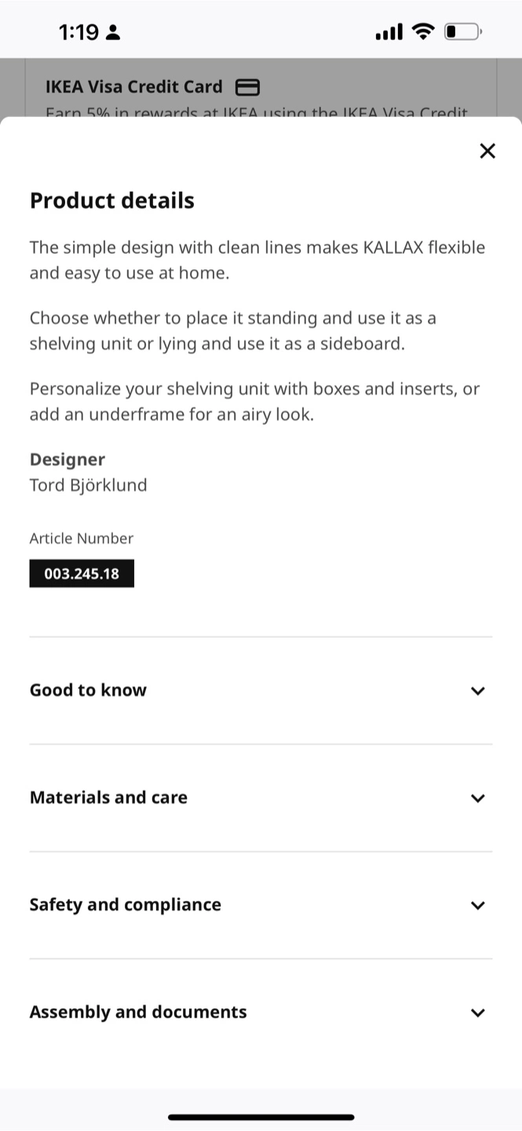Open the Assembly and documents section

(x=261, y=1012)
